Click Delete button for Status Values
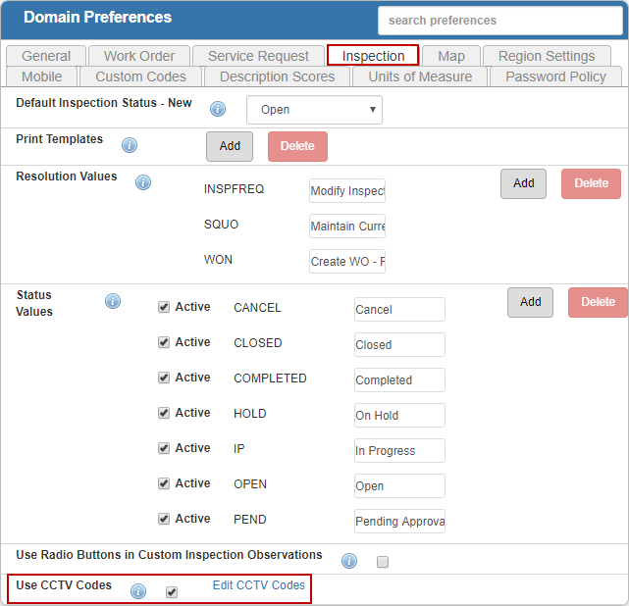 click(599, 303)
